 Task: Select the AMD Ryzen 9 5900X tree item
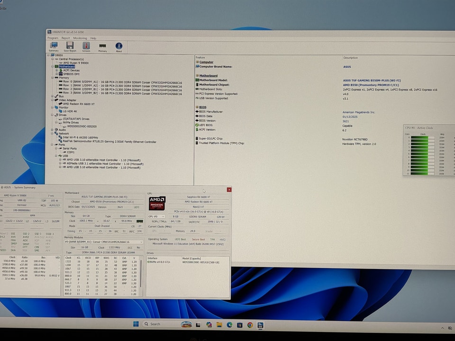pos(76,63)
